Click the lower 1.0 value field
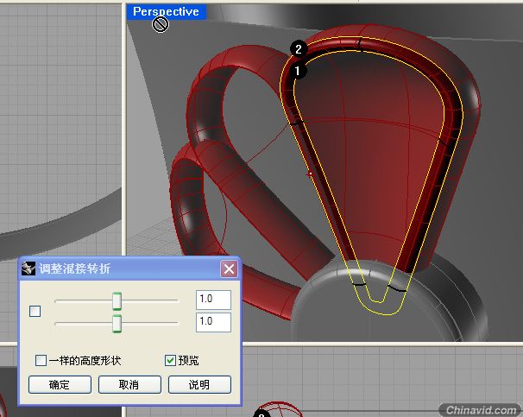The width and height of the screenshot is (523, 417). point(213,322)
